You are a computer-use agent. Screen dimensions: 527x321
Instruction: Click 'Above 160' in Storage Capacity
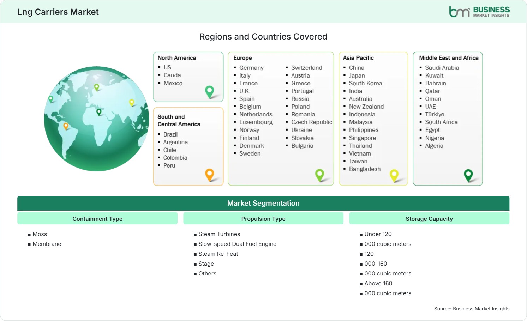click(378, 283)
